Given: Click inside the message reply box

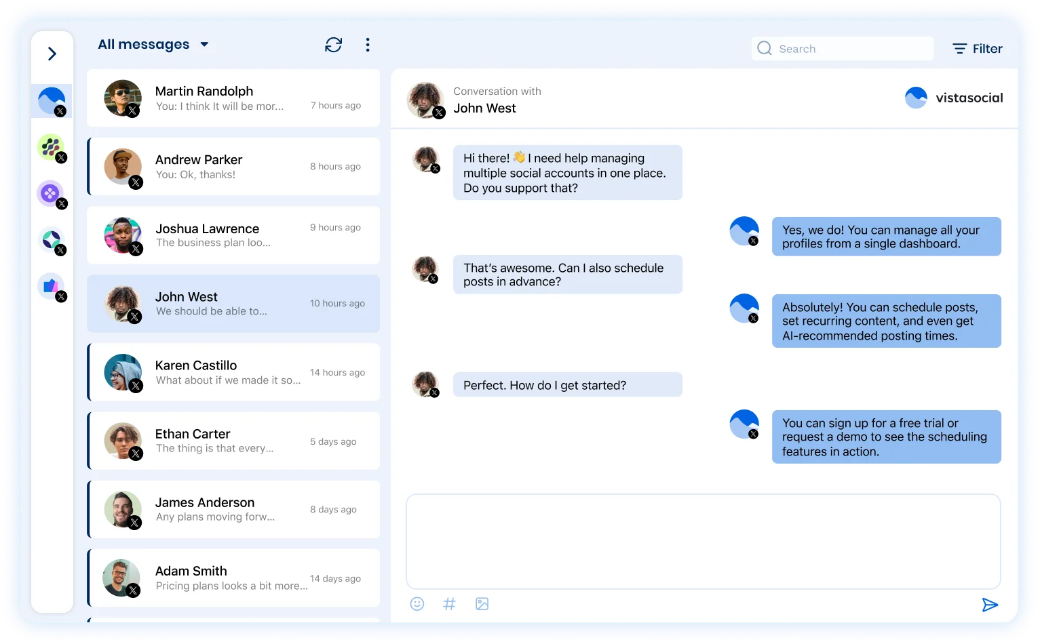Looking at the screenshot, I should (703, 540).
